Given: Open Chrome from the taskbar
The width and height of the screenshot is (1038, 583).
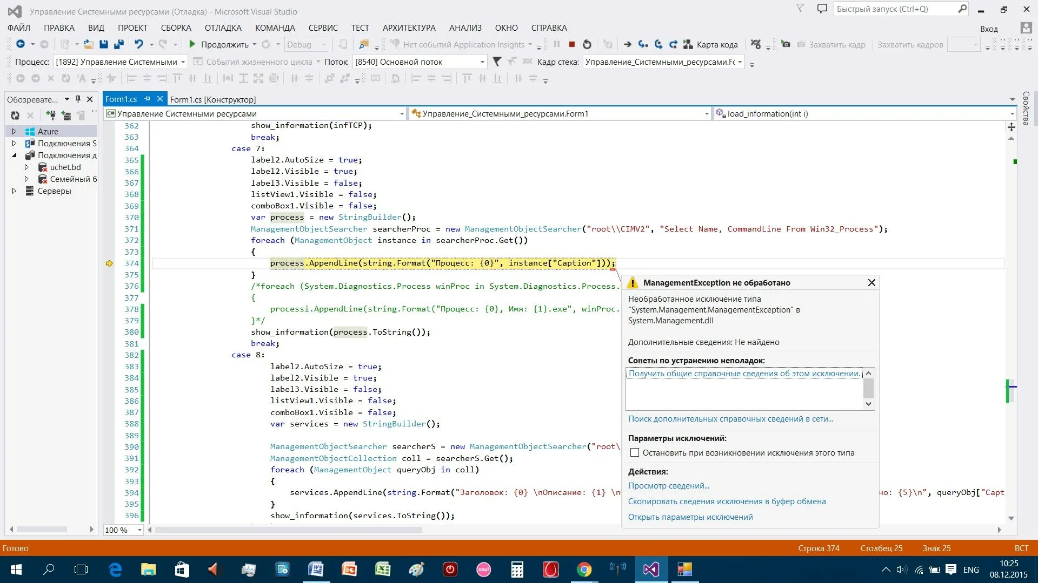Looking at the screenshot, I should (x=584, y=570).
